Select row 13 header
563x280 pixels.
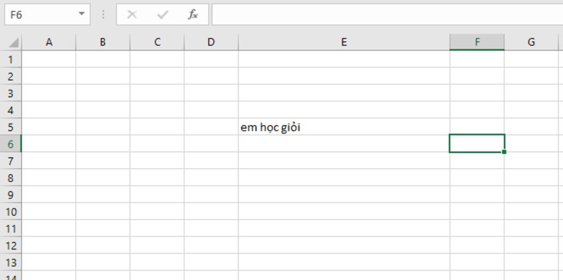tap(11, 263)
